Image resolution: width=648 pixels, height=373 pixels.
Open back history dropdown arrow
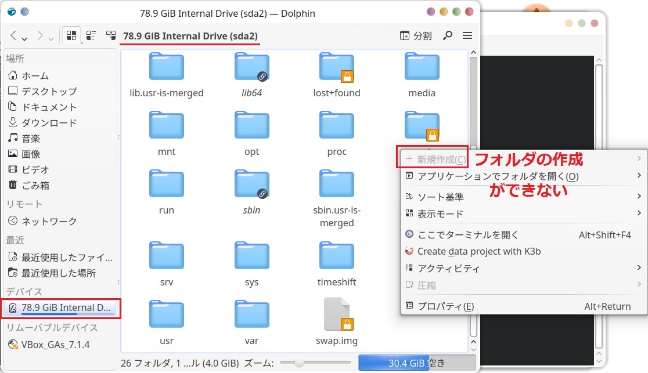(x=24, y=38)
